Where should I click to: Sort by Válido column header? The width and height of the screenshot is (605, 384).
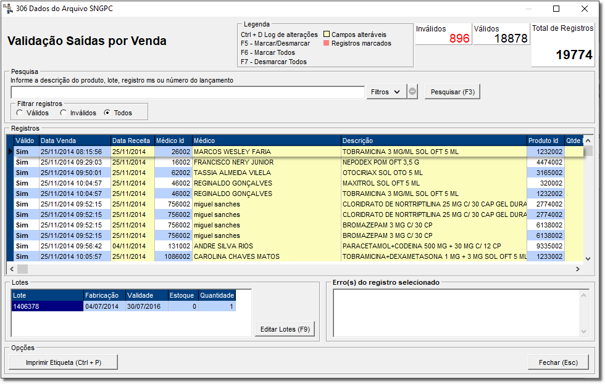tap(27, 141)
